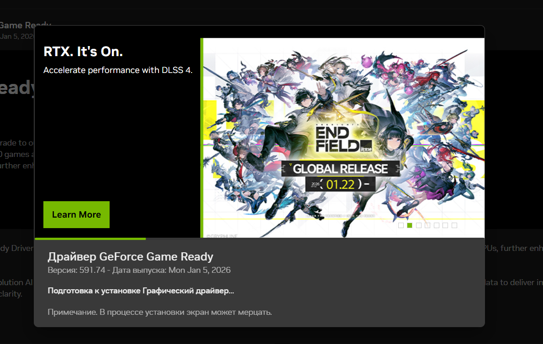The height and width of the screenshot is (344, 543).
Task: Click the END FIELD game logo
Action: point(343,139)
